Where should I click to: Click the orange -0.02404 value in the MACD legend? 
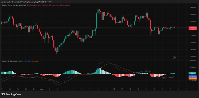[x=35, y=61]
